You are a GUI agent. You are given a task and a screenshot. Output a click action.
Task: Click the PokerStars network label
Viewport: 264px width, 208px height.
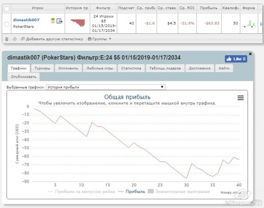[23, 26]
